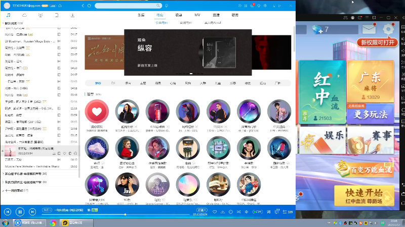Switch to 直播 tab
Screen dimensions: 405x227
[216, 15]
